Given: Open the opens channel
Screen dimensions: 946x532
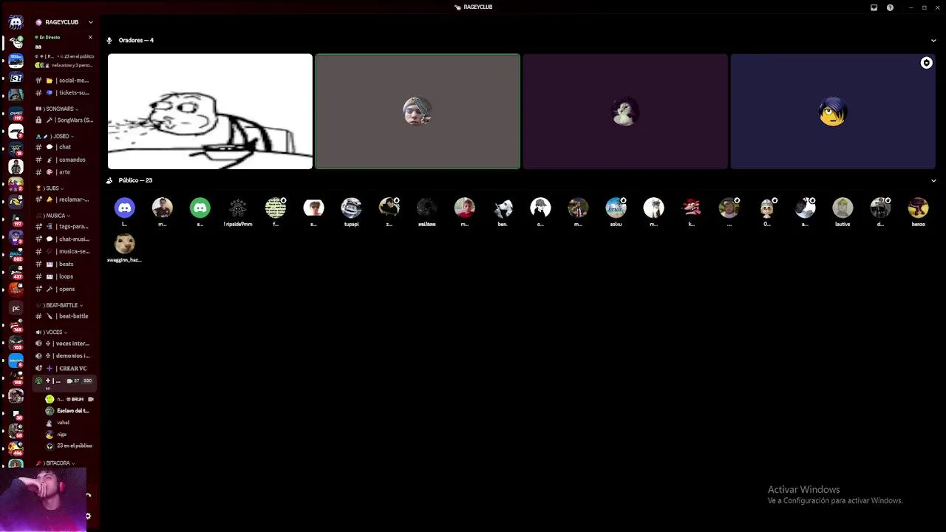Looking at the screenshot, I should click(x=64, y=289).
